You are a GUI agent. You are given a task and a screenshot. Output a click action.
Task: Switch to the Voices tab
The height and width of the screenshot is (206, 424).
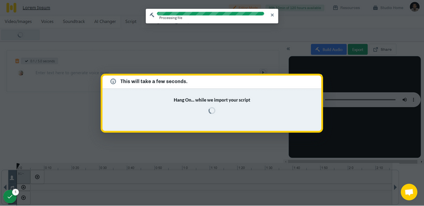[x=47, y=22]
